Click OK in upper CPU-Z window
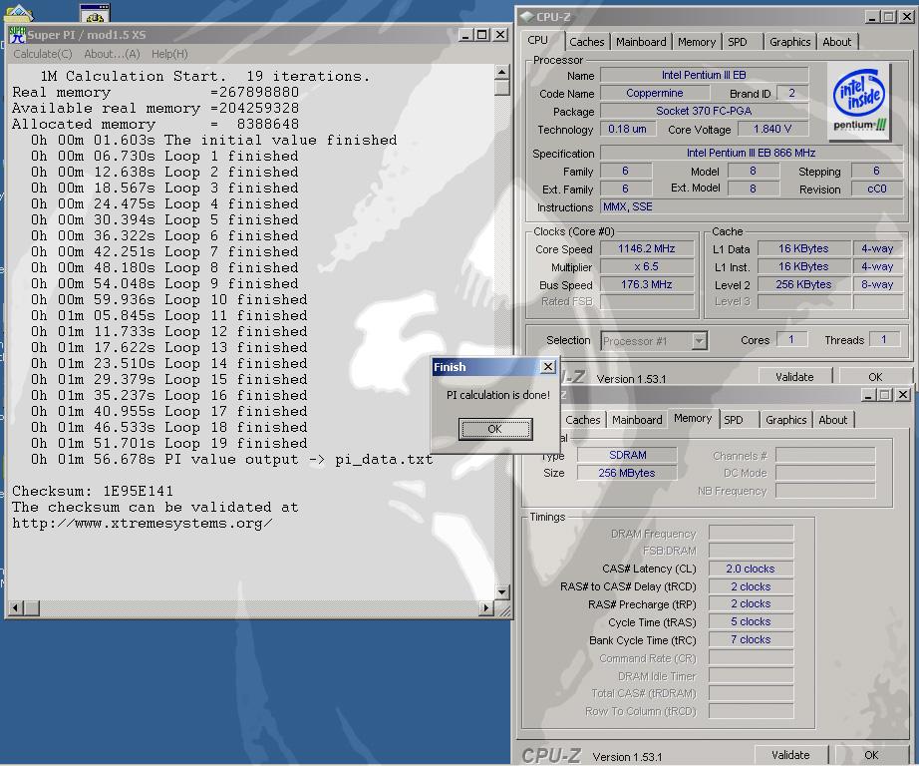 tap(875, 377)
